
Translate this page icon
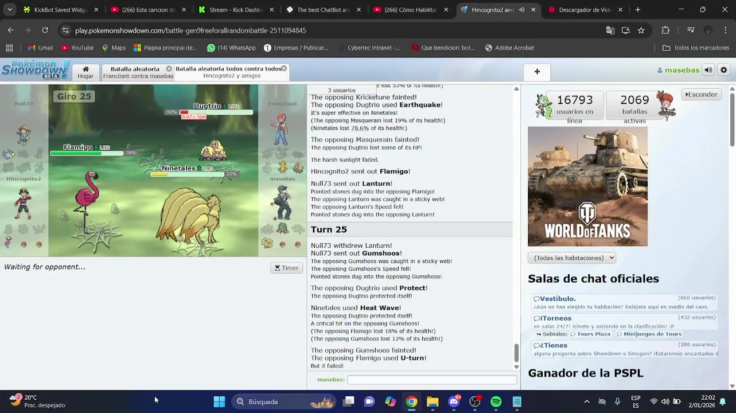610,30
